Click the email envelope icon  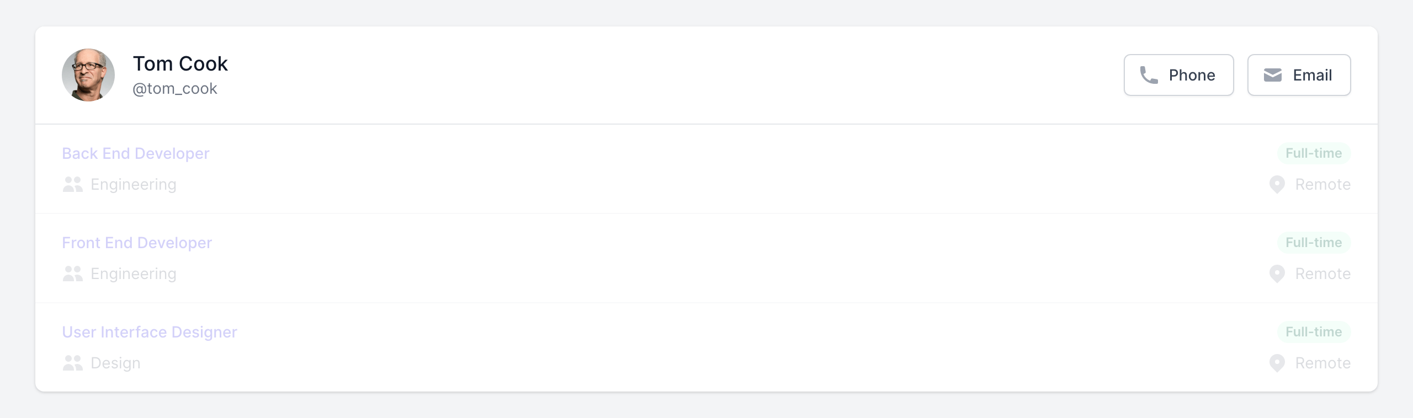pos(1272,75)
